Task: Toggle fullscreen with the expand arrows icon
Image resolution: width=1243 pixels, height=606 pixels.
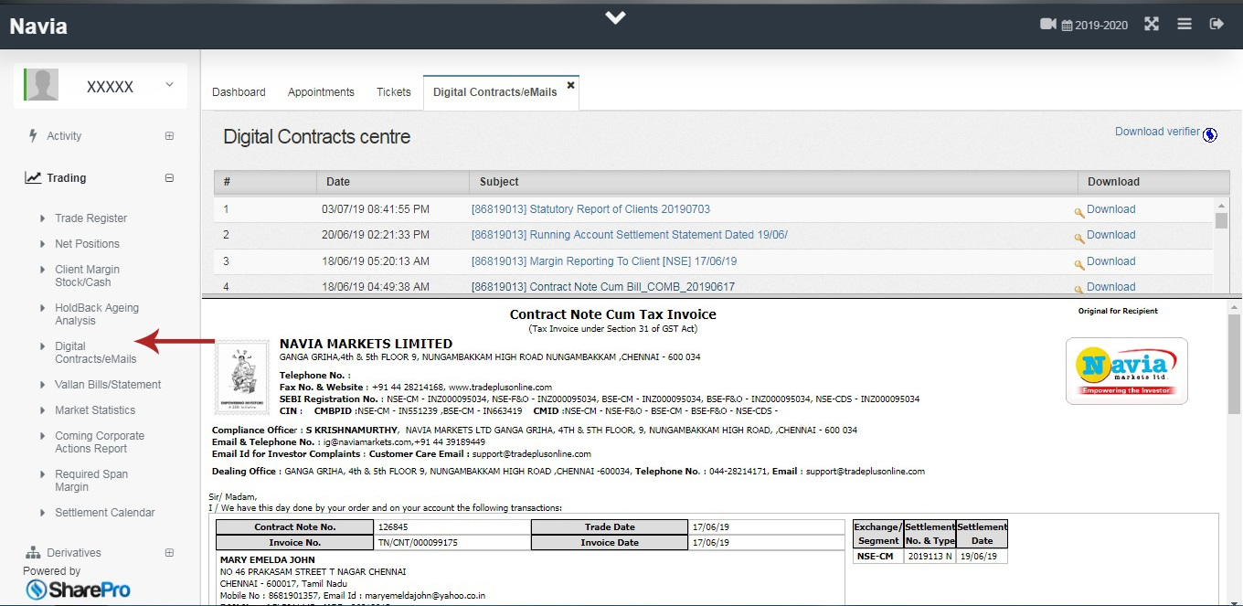Action: 1152,25
